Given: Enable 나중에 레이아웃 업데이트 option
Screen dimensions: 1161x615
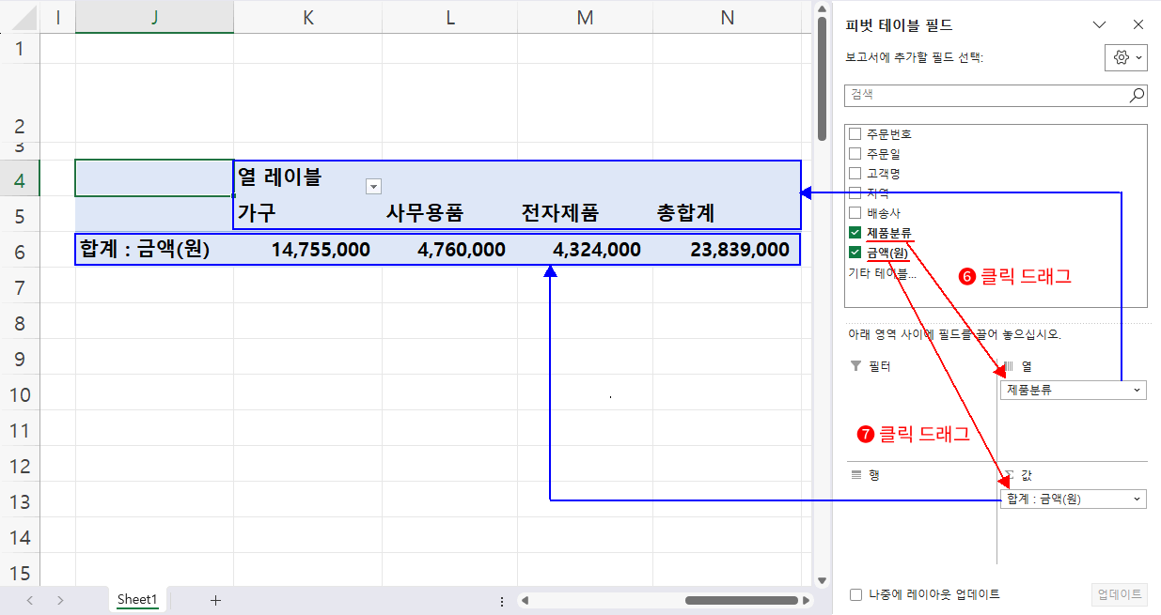Looking at the screenshot, I should point(855,594).
